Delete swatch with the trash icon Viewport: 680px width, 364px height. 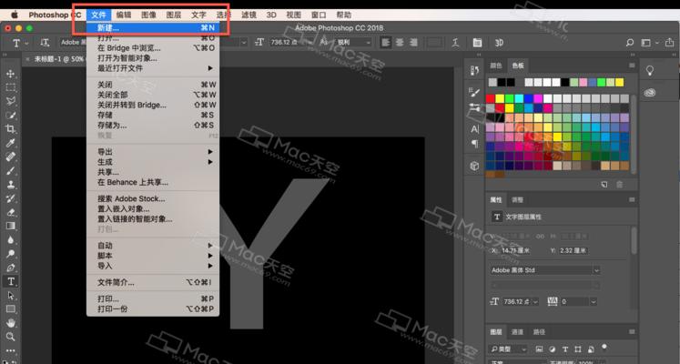pyautogui.click(x=619, y=185)
